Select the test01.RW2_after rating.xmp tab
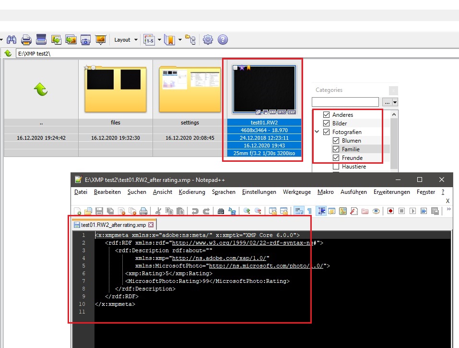The image size is (459, 348). (114, 225)
